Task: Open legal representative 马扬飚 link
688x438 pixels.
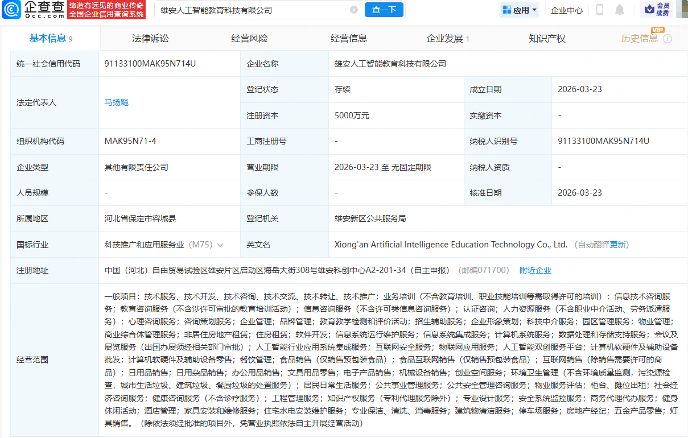Action: pyautogui.click(x=117, y=102)
